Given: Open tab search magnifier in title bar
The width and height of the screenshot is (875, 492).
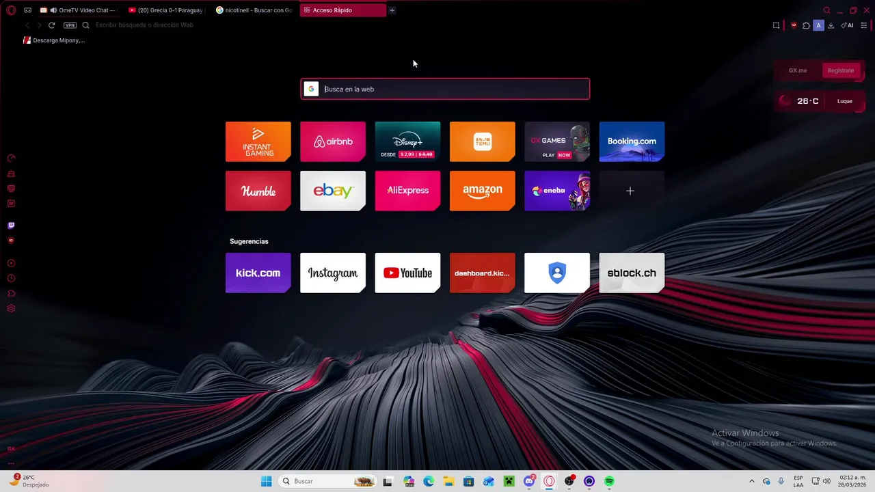Looking at the screenshot, I should pyautogui.click(x=826, y=10).
